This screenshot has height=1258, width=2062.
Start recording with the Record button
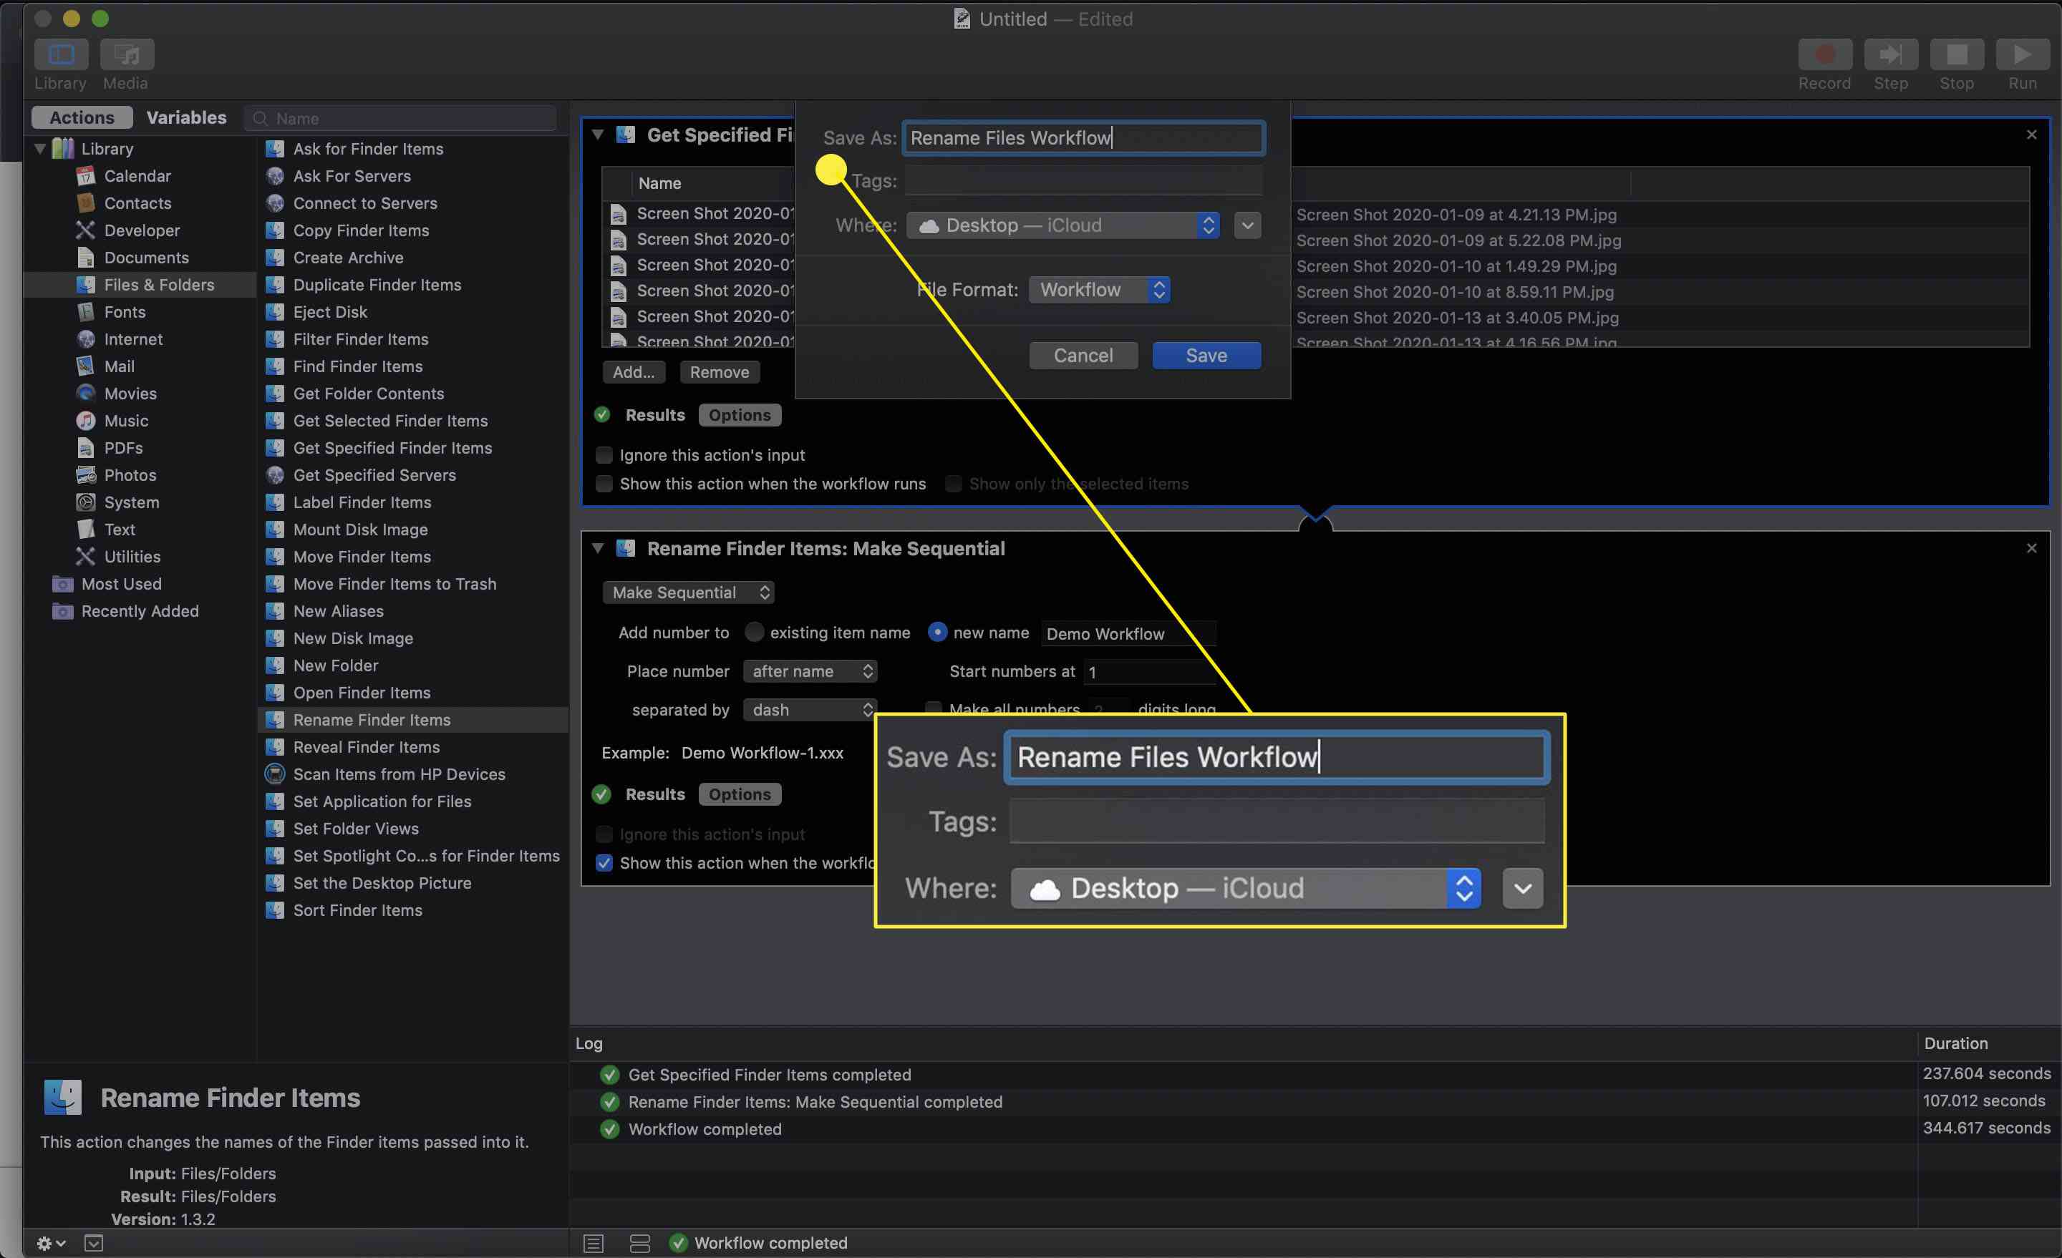pyautogui.click(x=1824, y=54)
